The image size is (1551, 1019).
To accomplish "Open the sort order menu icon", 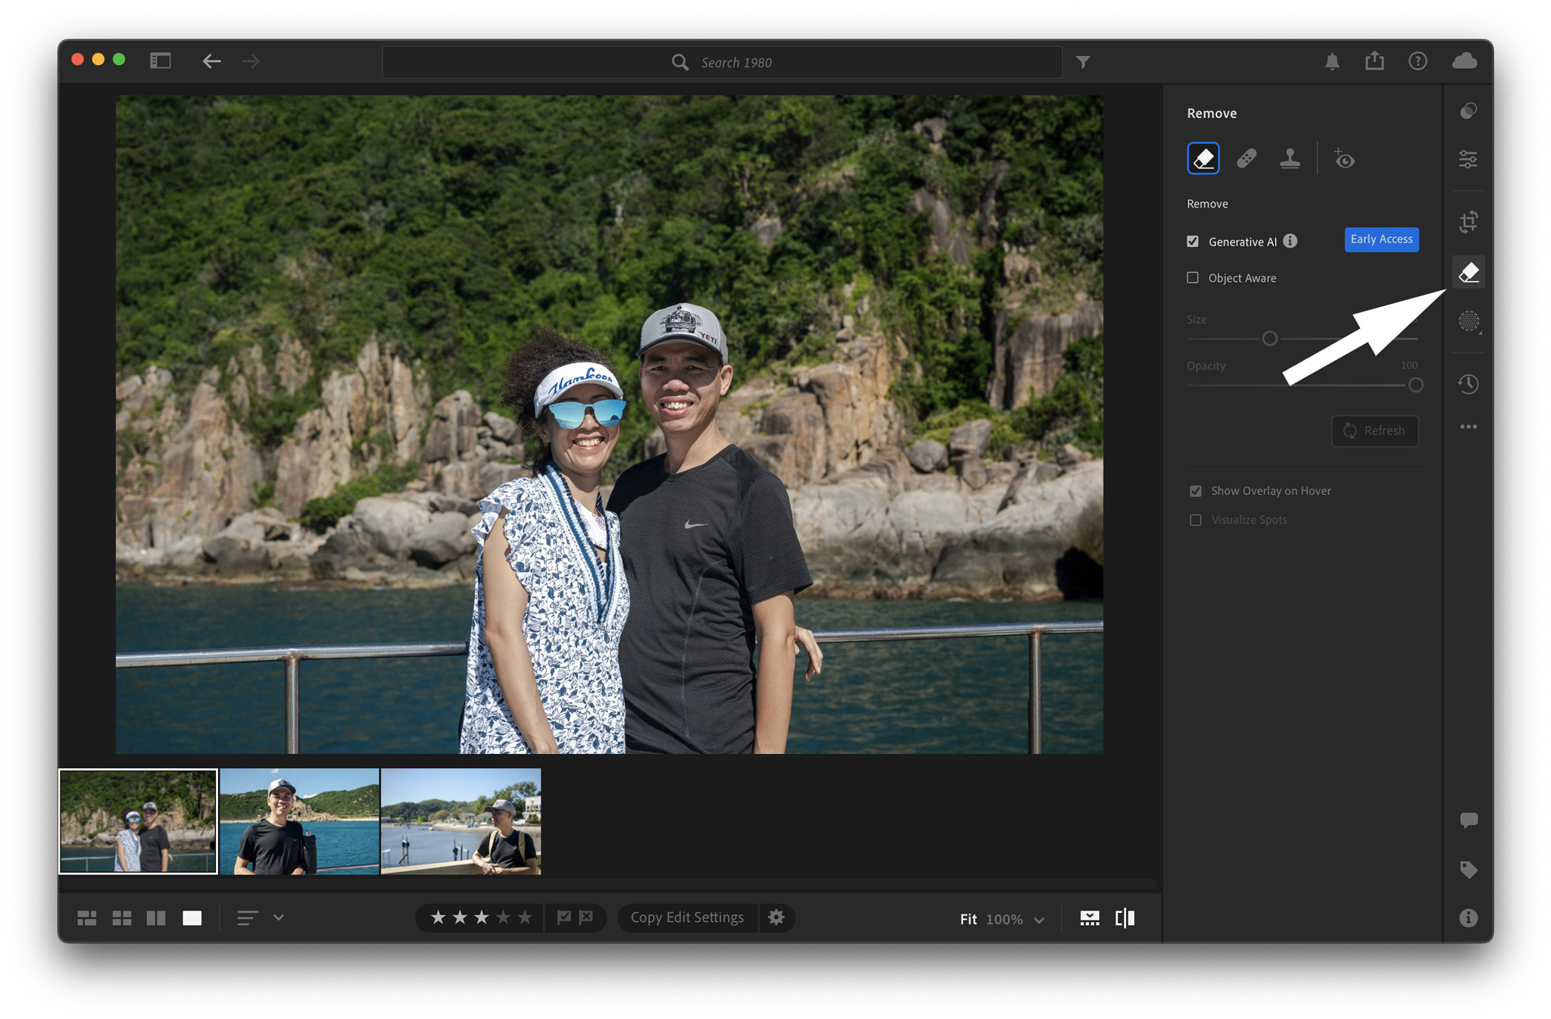I will point(248,918).
